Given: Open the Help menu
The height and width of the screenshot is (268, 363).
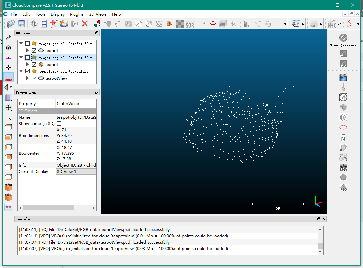Looking at the screenshot, I should pyautogui.click(x=116, y=14).
